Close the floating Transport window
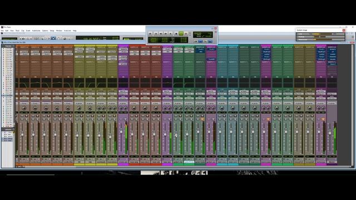This screenshot has width=356, height=200. pos(215,28)
